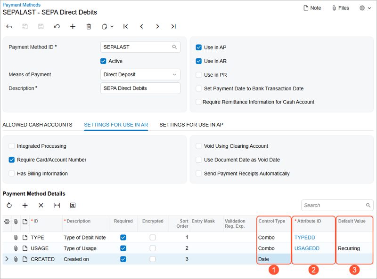
Task: Open the Payment Methods breadcrumb link
Action: (x=21, y=5)
